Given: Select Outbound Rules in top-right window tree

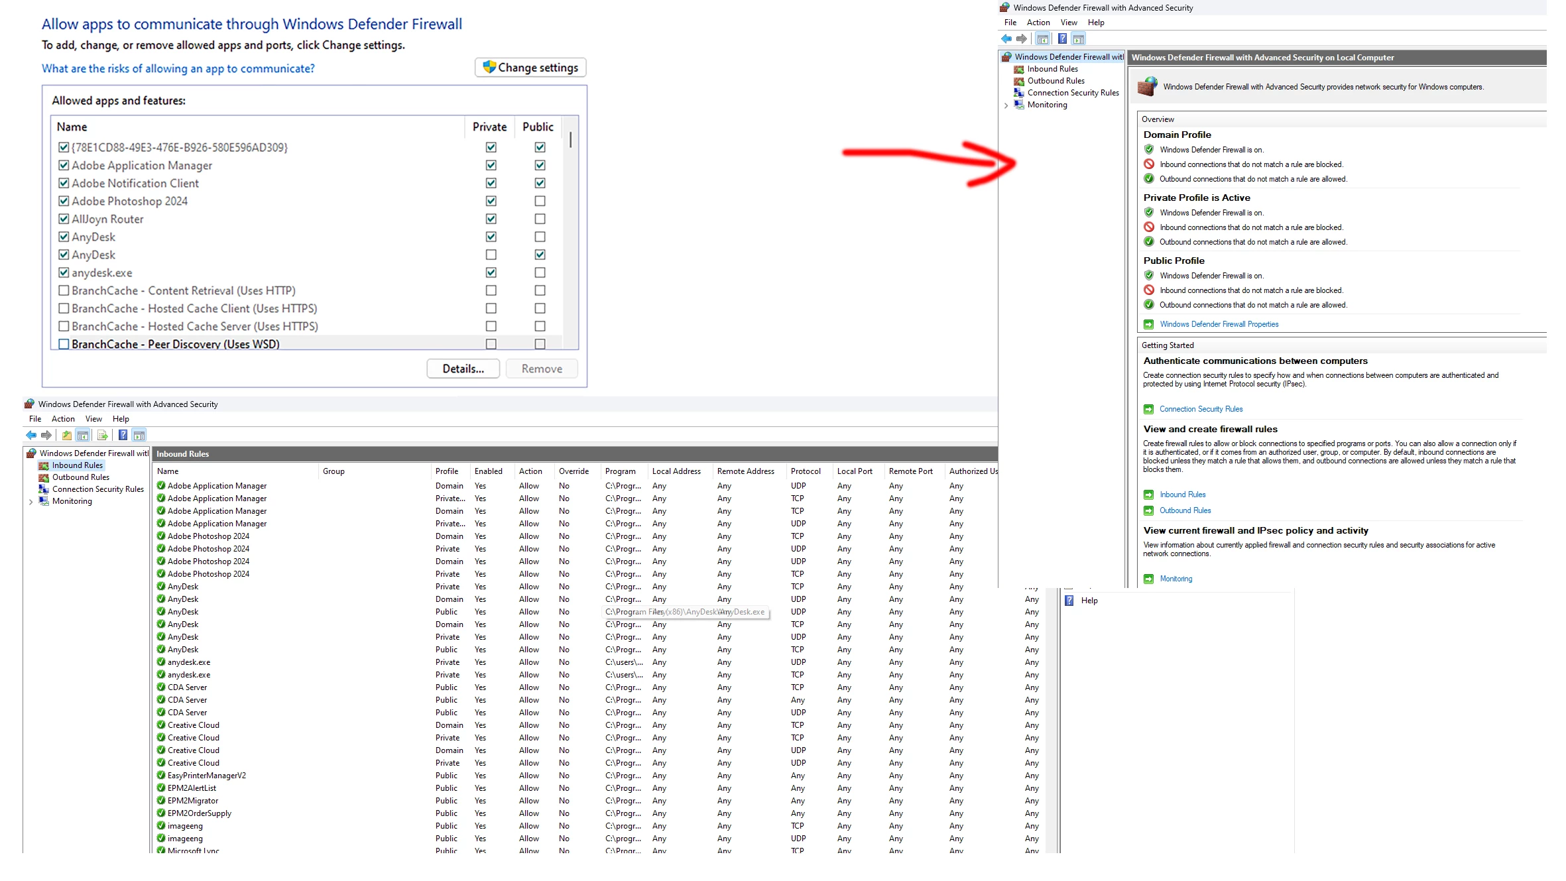Looking at the screenshot, I should 1055,81.
